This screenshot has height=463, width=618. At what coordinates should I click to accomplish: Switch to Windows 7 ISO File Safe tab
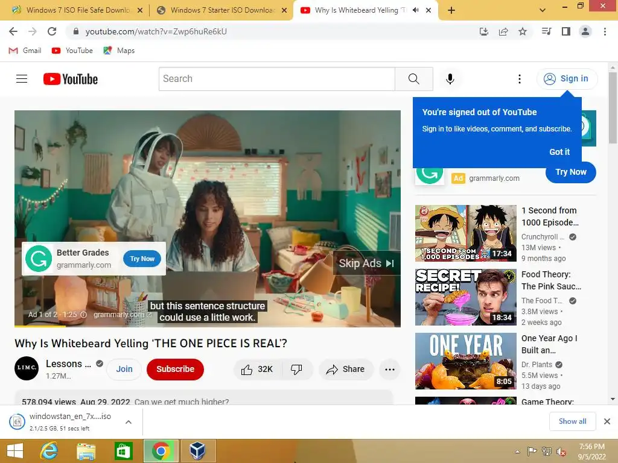77,10
